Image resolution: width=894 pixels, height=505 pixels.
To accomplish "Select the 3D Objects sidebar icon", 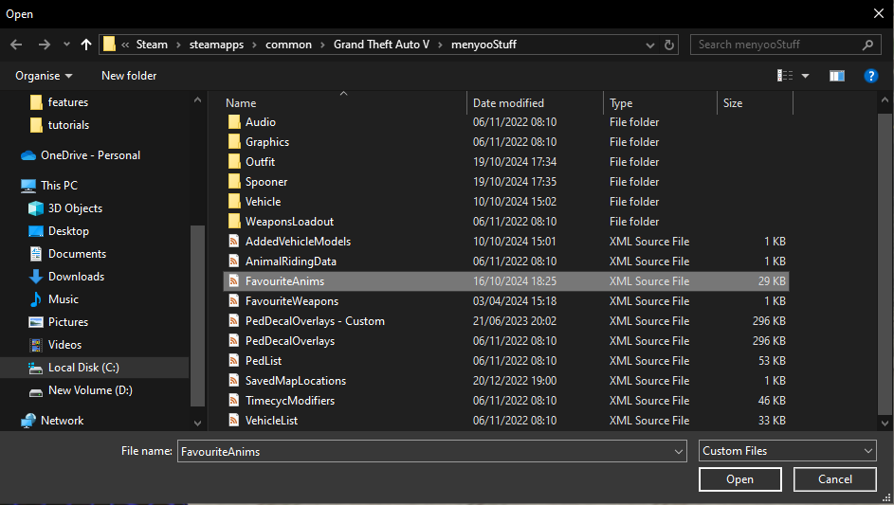I will 36,208.
